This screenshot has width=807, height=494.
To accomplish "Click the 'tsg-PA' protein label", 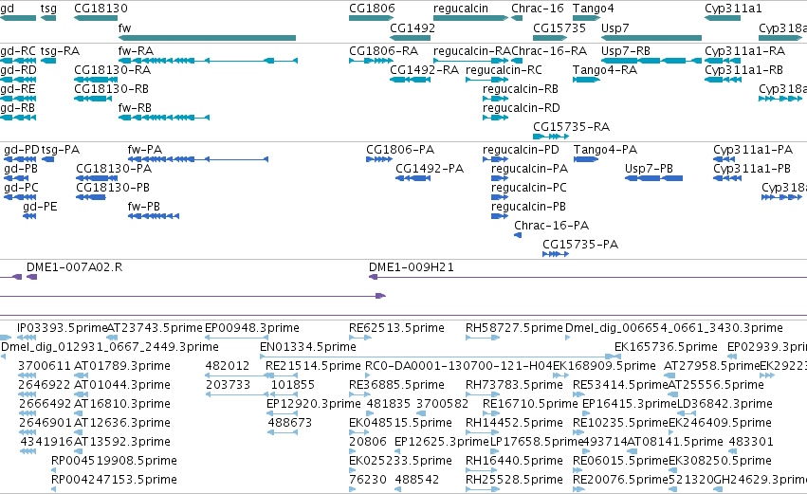I will click(60, 150).
